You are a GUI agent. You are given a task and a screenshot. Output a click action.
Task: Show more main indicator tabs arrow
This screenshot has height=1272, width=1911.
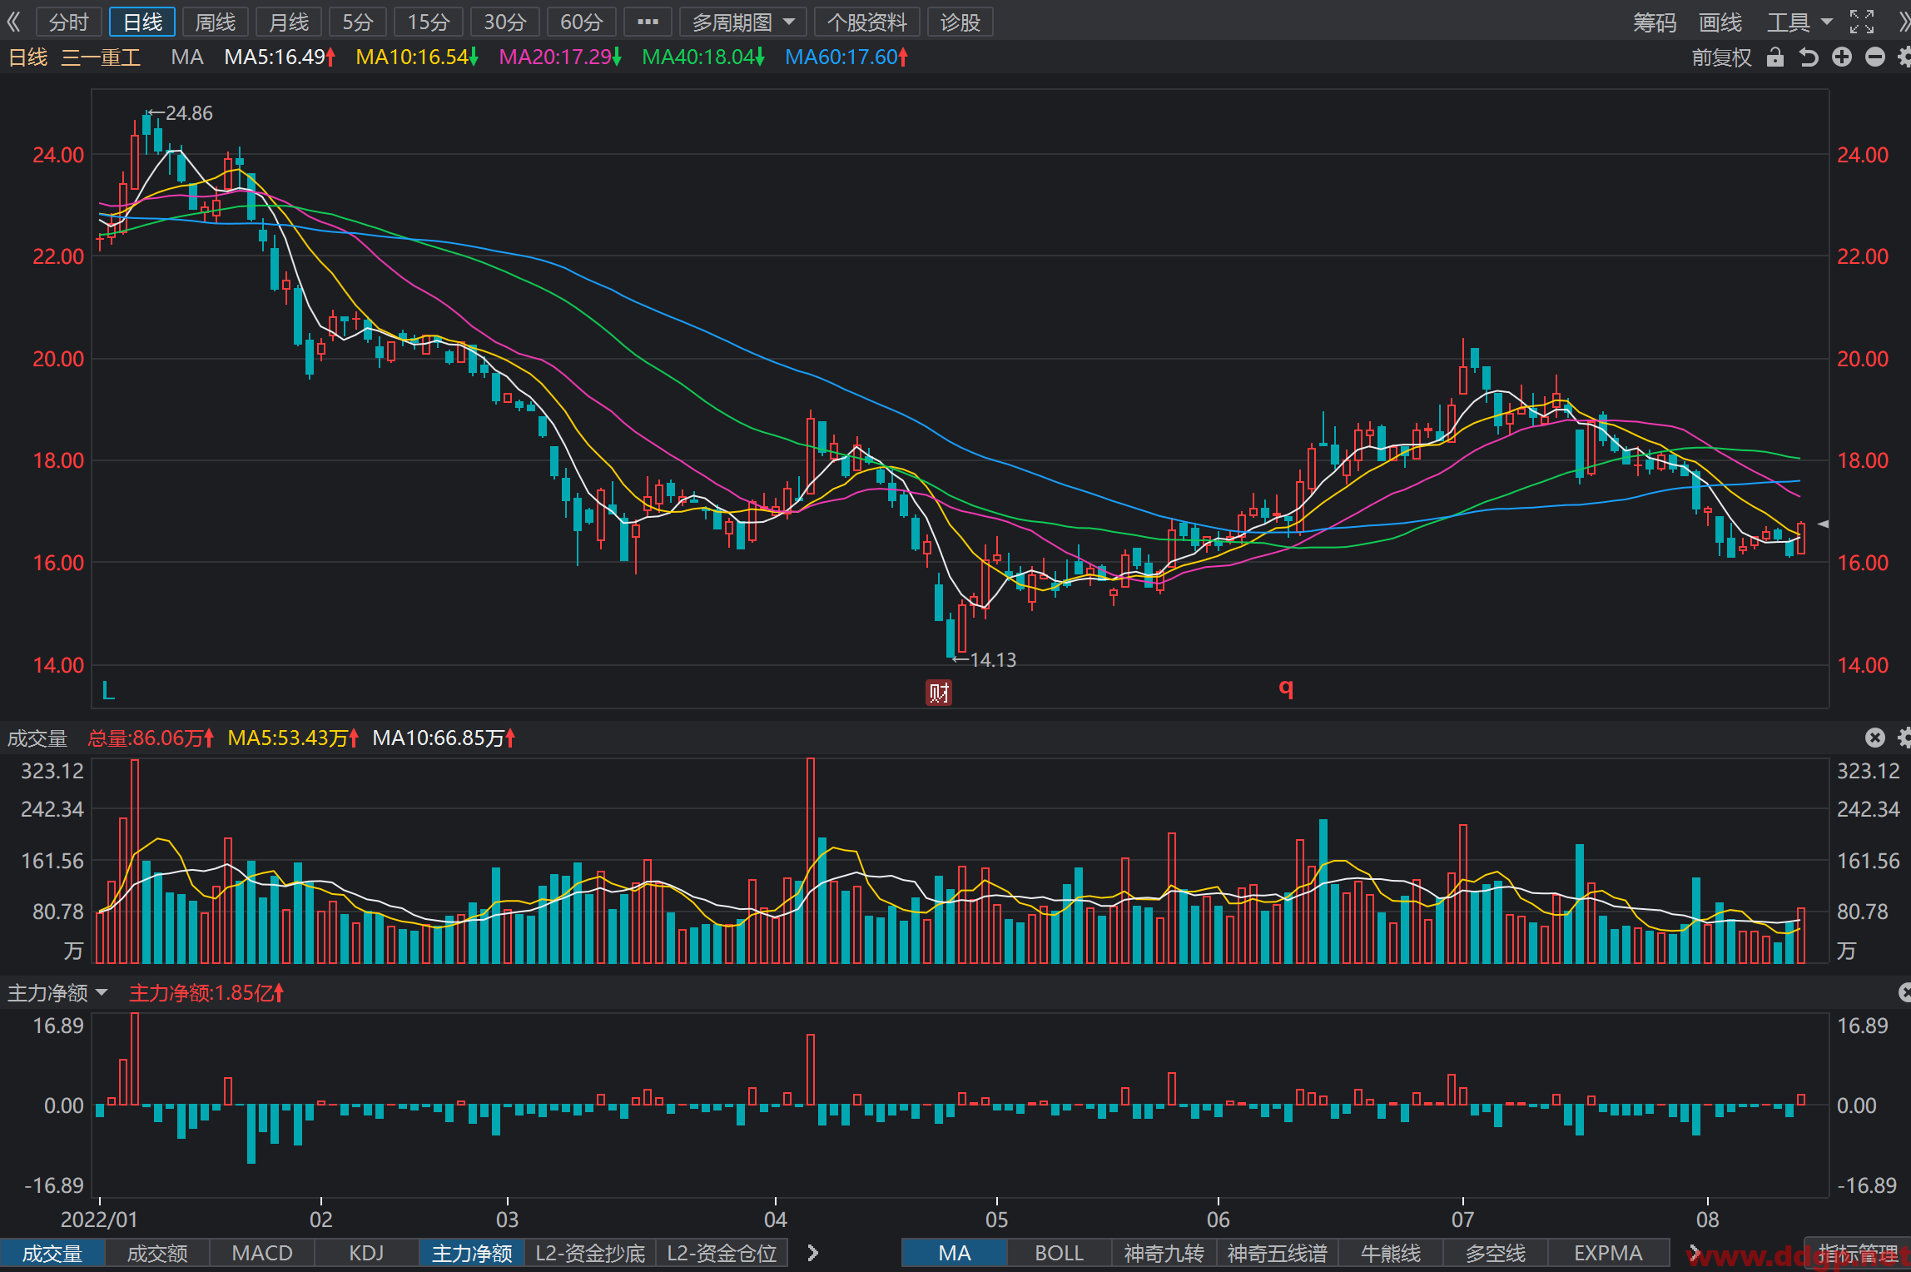(1694, 1253)
